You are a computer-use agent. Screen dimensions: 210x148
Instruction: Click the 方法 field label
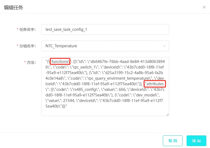point(31,62)
